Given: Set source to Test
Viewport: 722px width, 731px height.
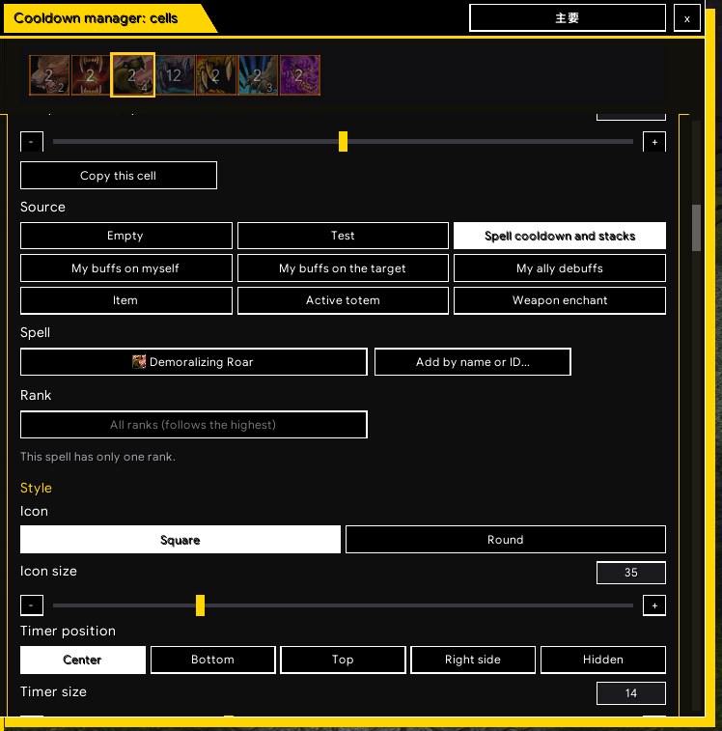Looking at the screenshot, I should click(343, 236).
